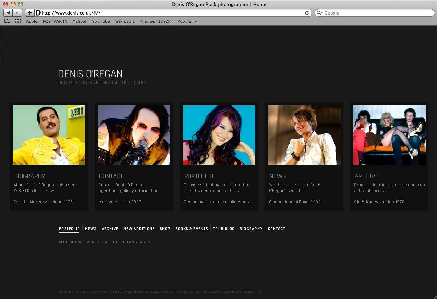Open the POSTVAK IN bookmark
Screen dimensions: 437x299
[55, 21]
